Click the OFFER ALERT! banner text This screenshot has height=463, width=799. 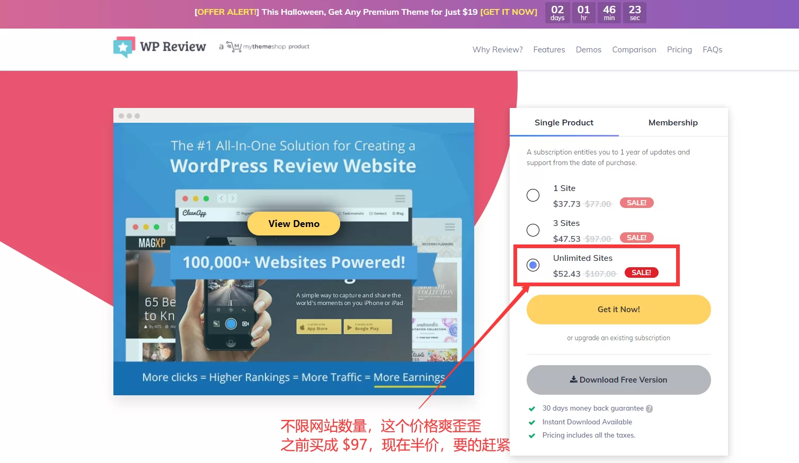pyautogui.click(x=227, y=12)
